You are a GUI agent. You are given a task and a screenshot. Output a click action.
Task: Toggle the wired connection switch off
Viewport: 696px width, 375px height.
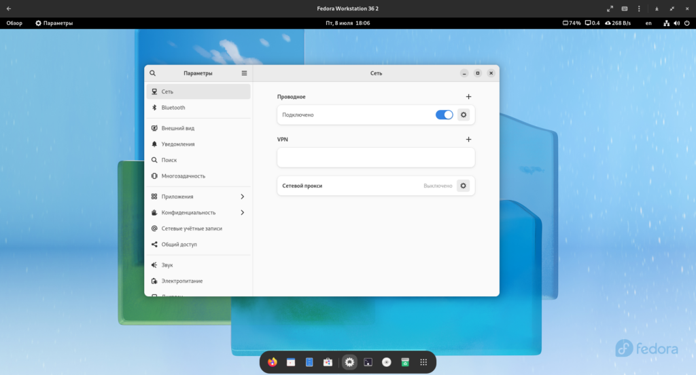point(444,115)
